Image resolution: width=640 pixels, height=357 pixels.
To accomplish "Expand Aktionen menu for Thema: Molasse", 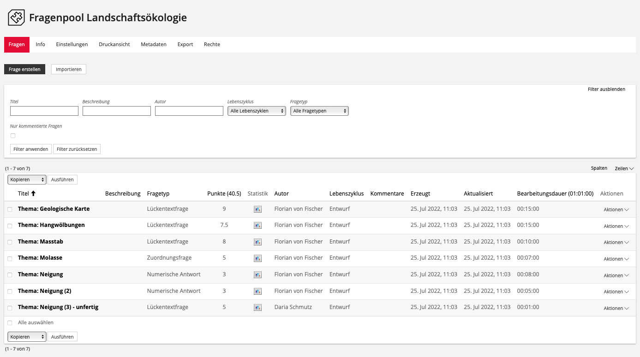I will click(616, 259).
